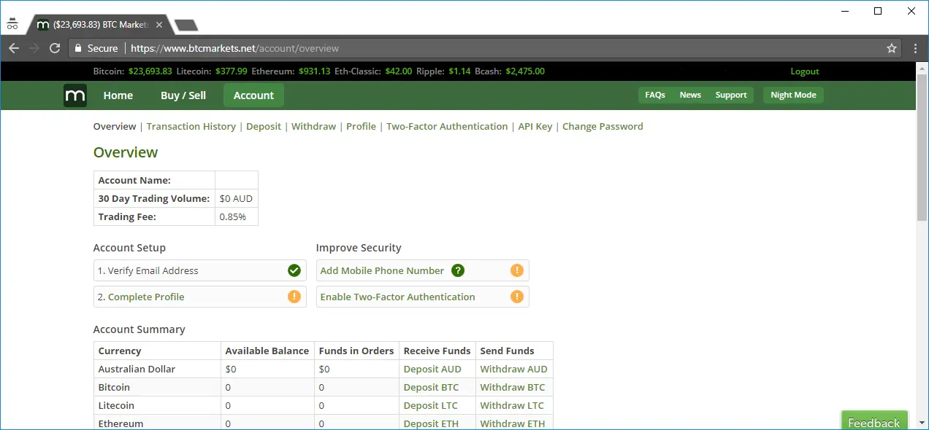Click the Ripple price $1.14 ticker
The image size is (929, 430).
tap(459, 71)
